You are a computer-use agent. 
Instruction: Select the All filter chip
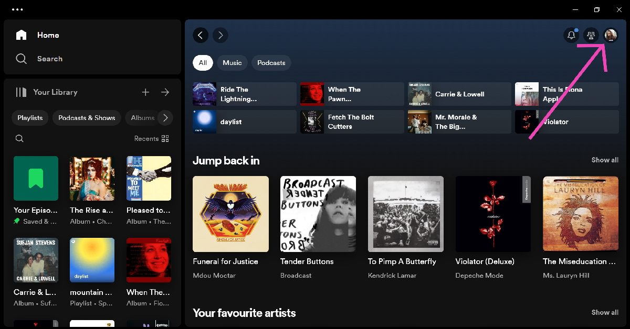203,63
